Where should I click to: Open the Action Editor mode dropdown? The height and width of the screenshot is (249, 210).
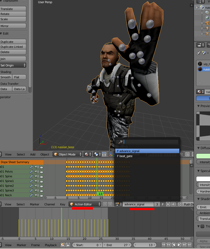(85, 204)
